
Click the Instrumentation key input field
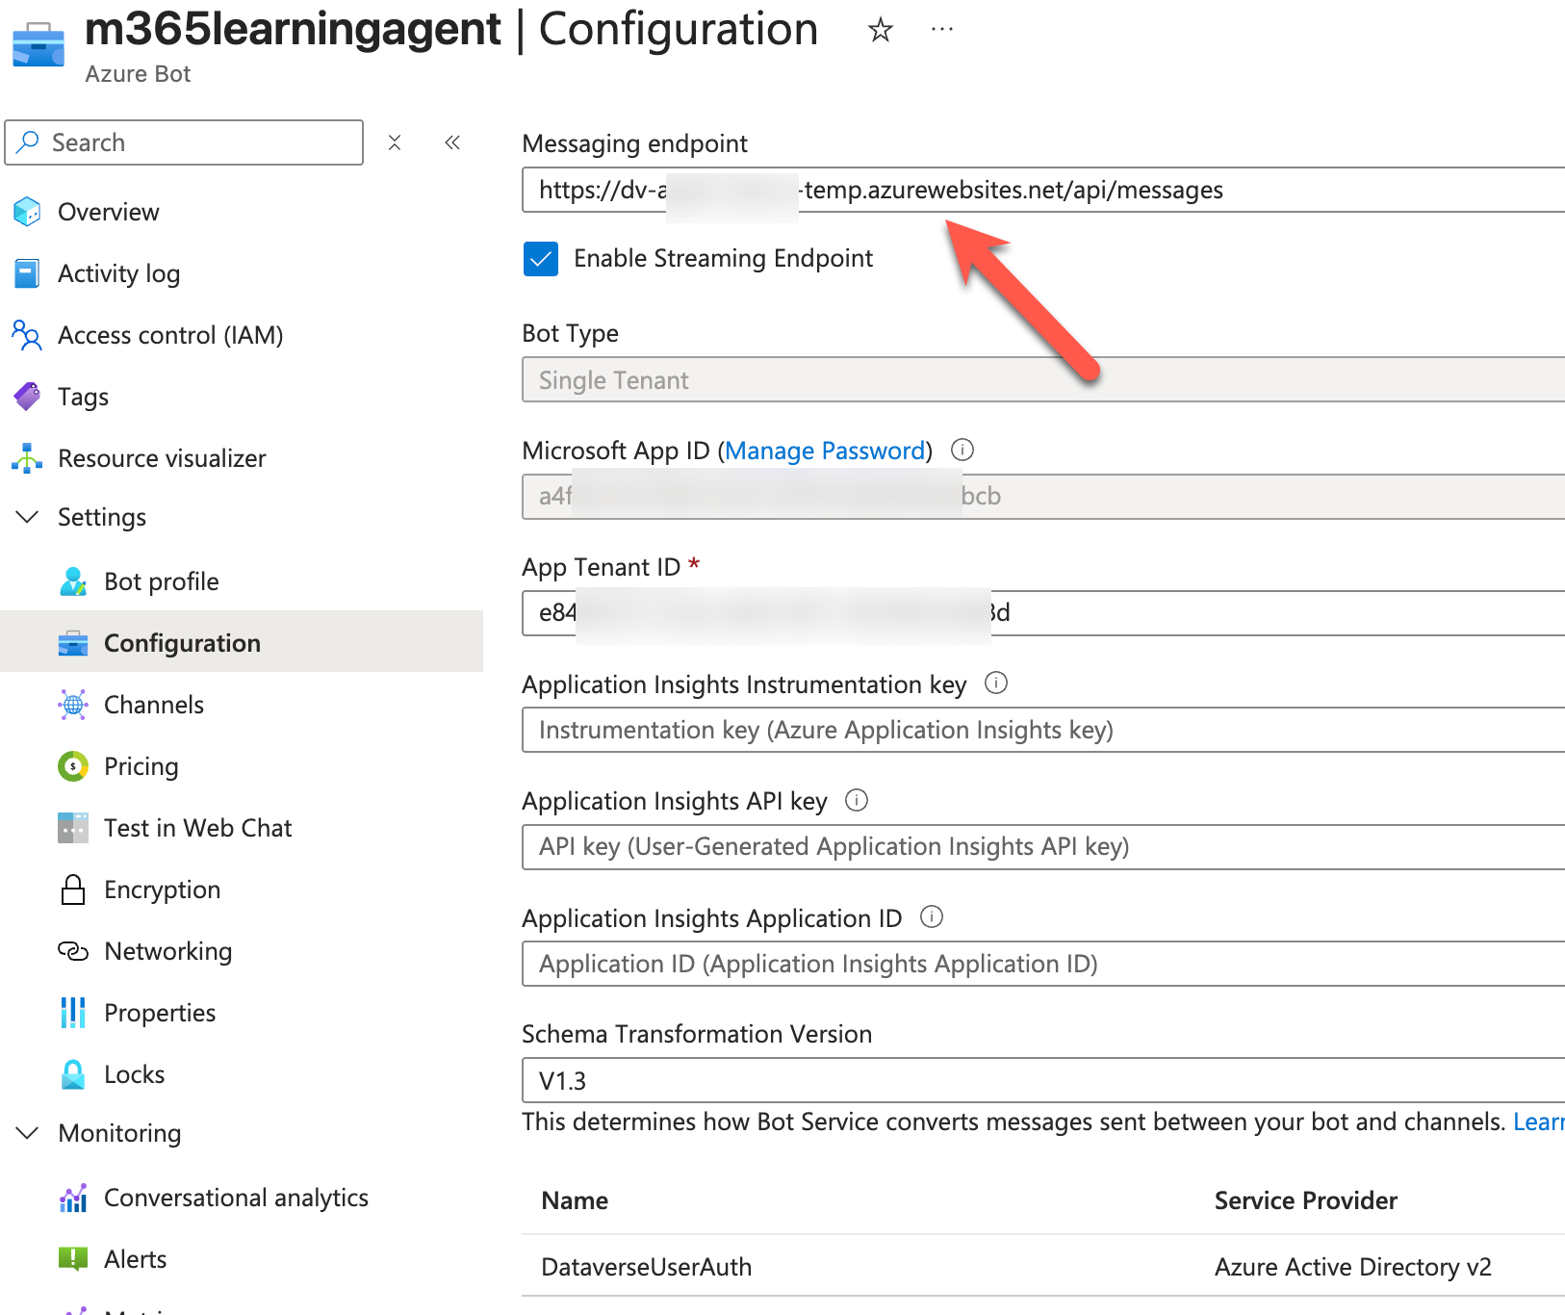pos(1043,730)
